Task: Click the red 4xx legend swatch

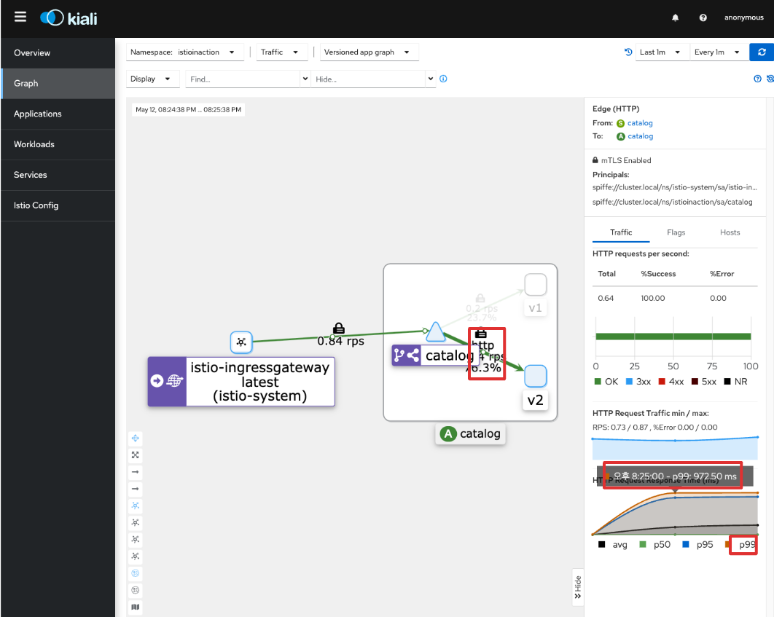Action: click(x=662, y=382)
